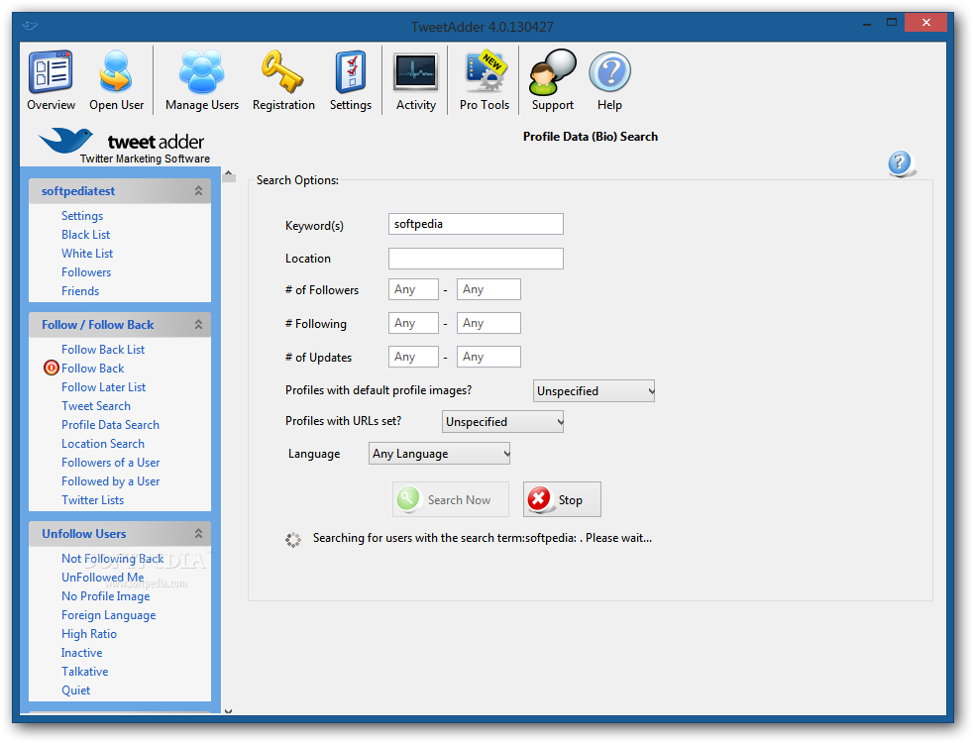This screenshot has height=743, width=974.
Task: Click the Open User icon
Action: 116,80
